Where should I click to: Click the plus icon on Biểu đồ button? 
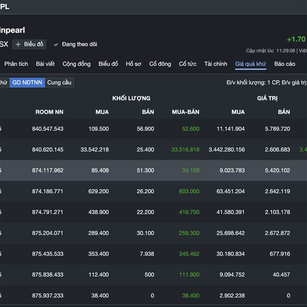tap(18, 45)
